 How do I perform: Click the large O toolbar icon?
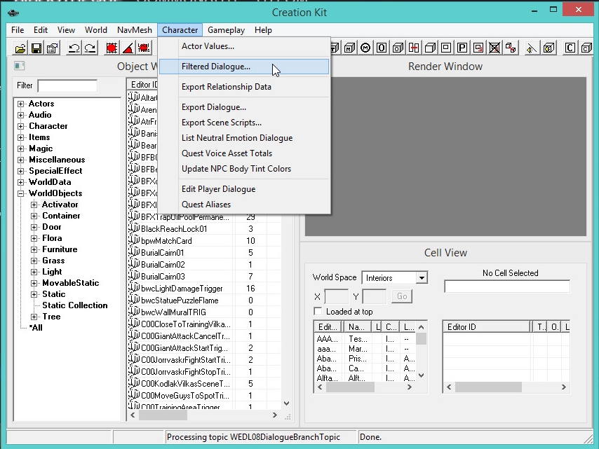(382, 48)
